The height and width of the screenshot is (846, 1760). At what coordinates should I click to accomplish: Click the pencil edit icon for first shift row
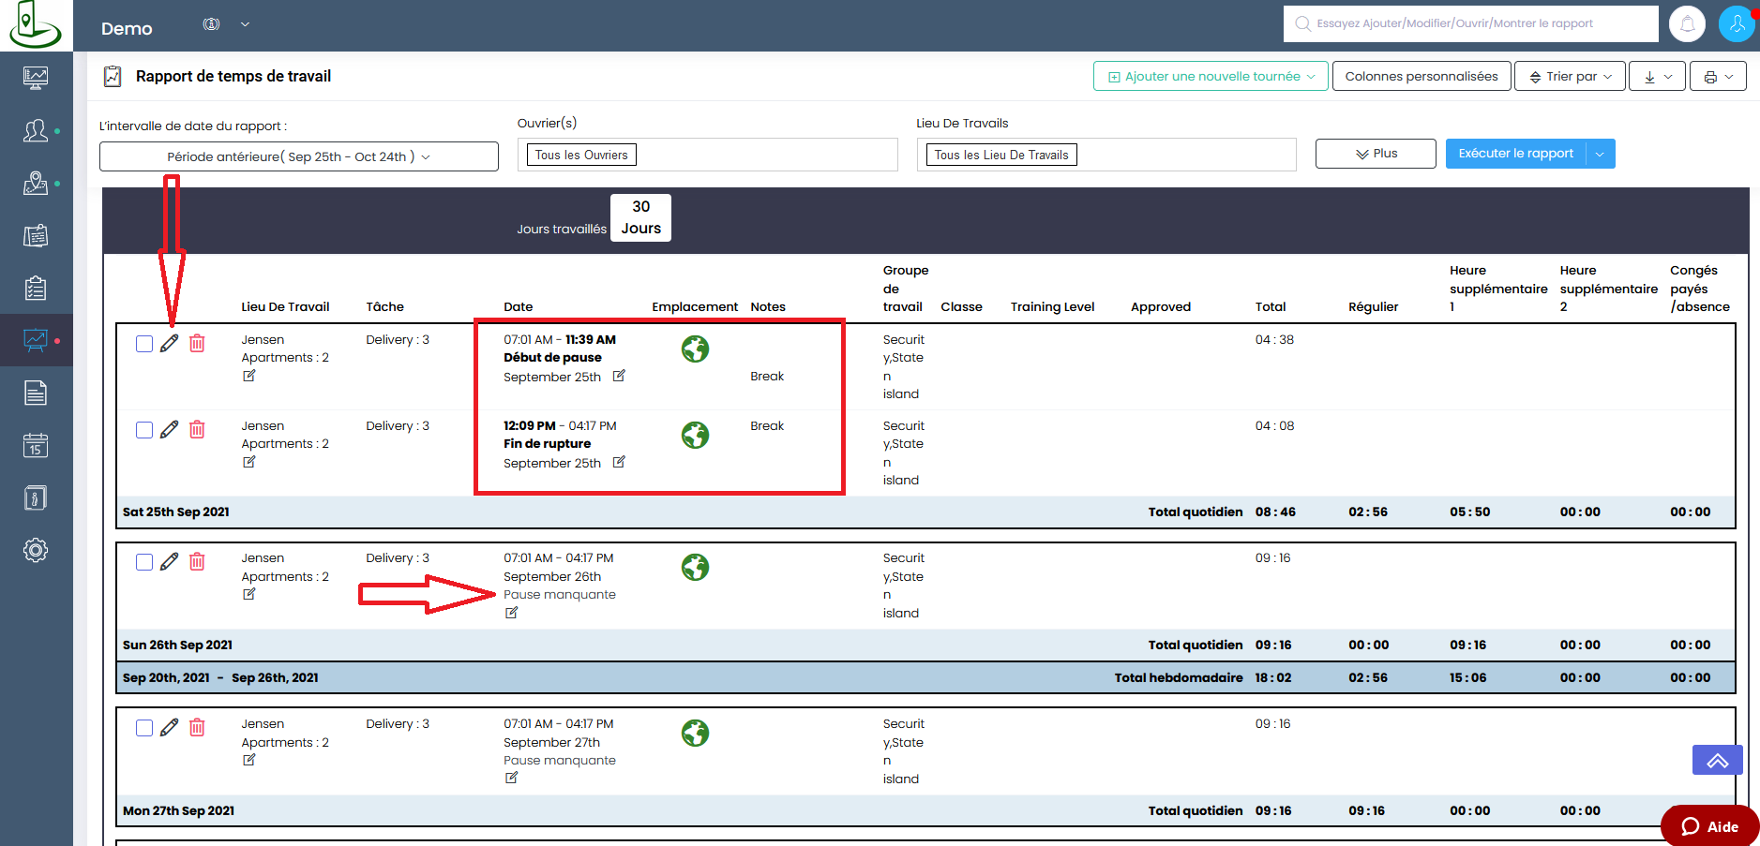[169, 344]
